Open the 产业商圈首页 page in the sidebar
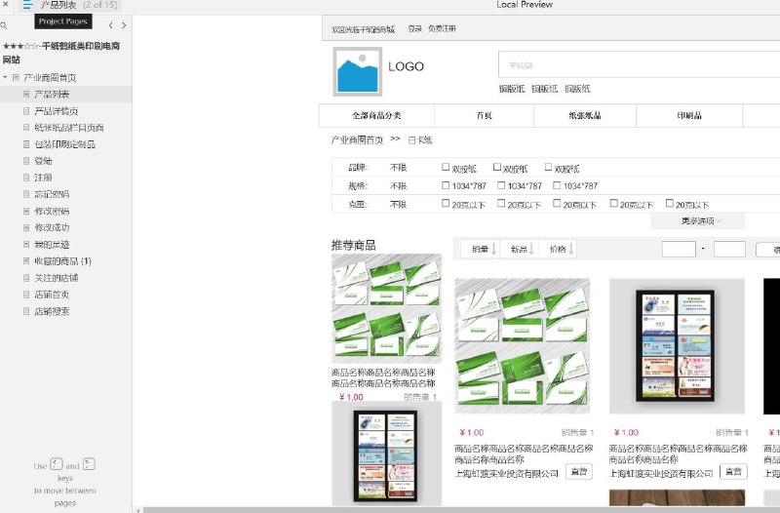Screen dimensions: 780x513 point(50,78)
